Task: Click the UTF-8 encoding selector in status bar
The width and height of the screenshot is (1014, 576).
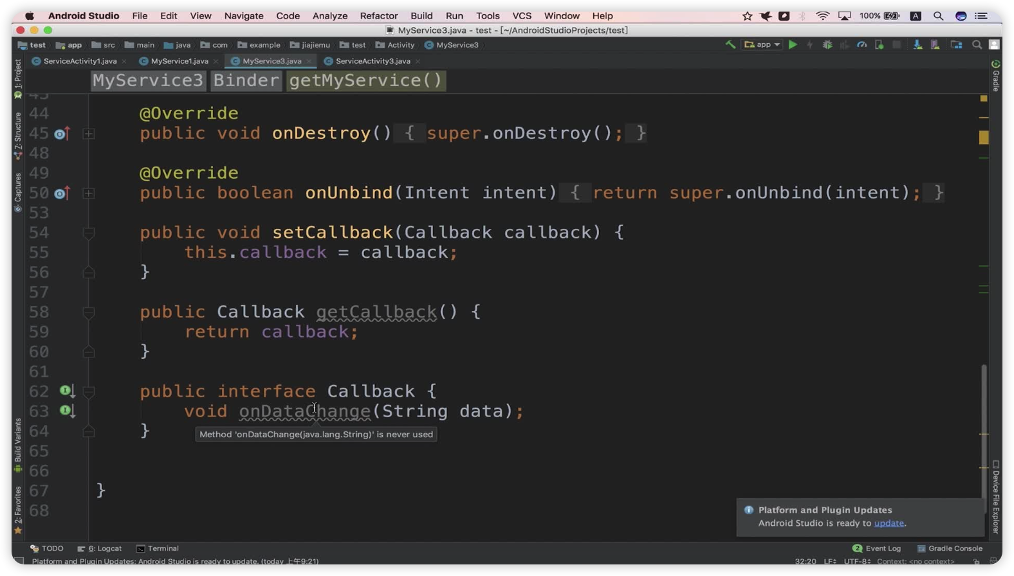Action: tap(856, 561)
